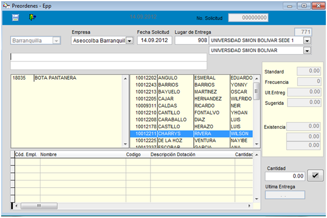Click the No. Solicitud field
Screen dimensions: 327x218
(x=248, y=18)
